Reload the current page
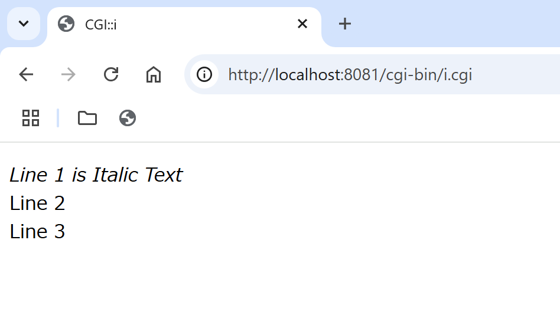 coord(111,74)
